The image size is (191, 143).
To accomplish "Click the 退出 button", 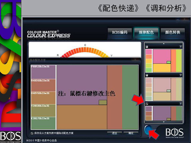I will tap(115, 133).
